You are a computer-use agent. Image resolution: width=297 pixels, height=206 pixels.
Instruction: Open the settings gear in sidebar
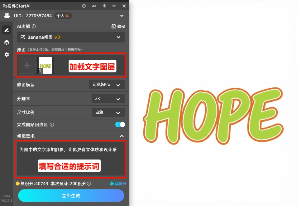(7, 55)
